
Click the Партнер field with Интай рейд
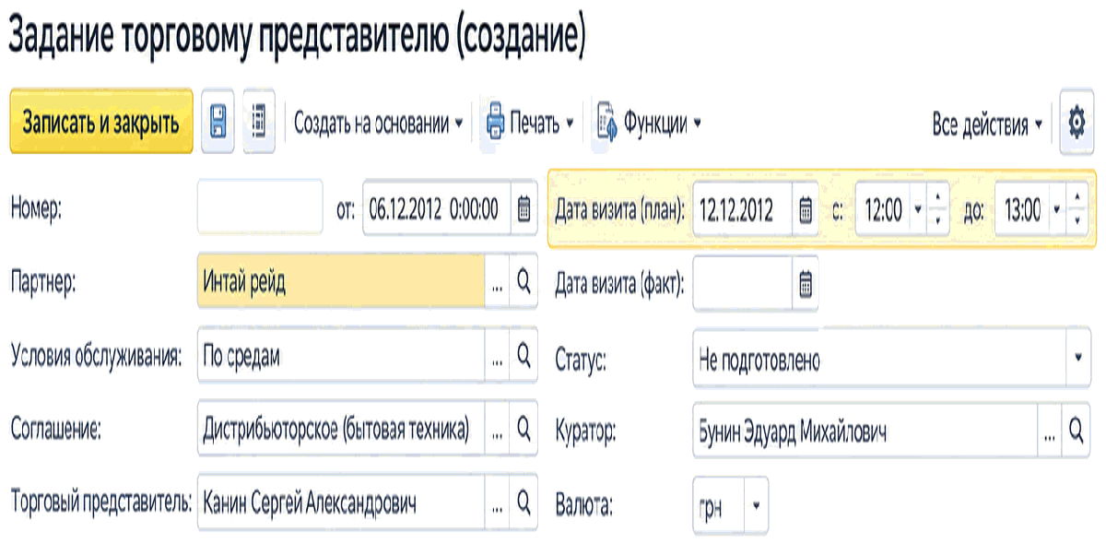pyautogui.click(x=342, y=282)
